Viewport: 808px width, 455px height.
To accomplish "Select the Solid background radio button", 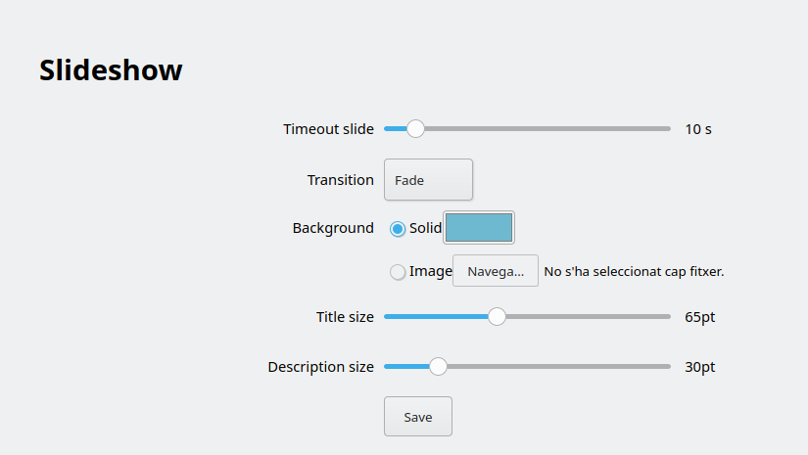I will pyautogui.click(x=398, y=229).
